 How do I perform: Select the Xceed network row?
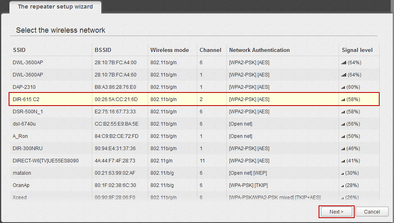[x=20, y=197]
